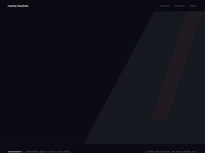Click the '2026' year in the footer tagline
The width and height of the screenshot is (205, 153).
point(67,151)
